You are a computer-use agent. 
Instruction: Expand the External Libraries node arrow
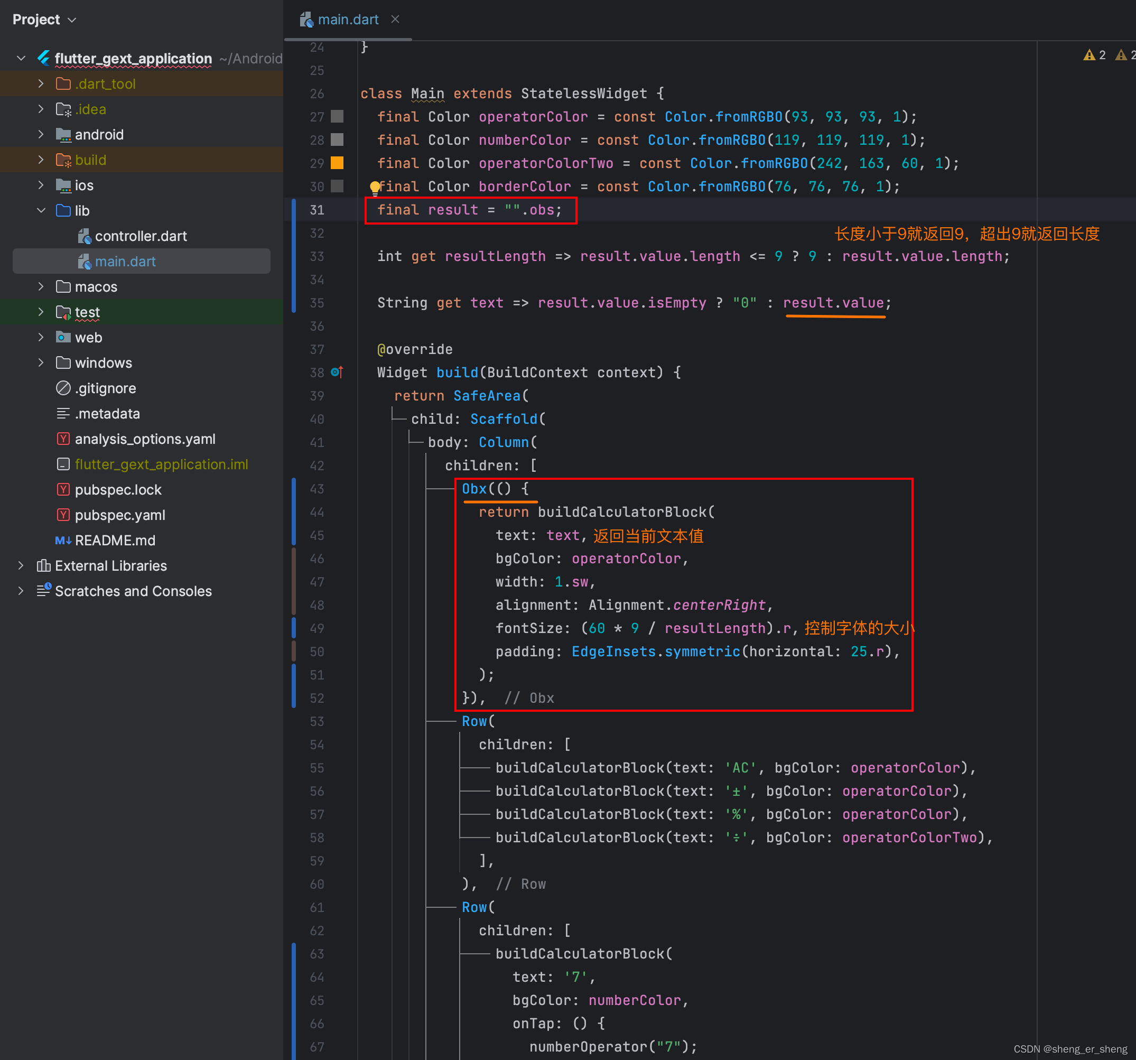coord(21,566)
